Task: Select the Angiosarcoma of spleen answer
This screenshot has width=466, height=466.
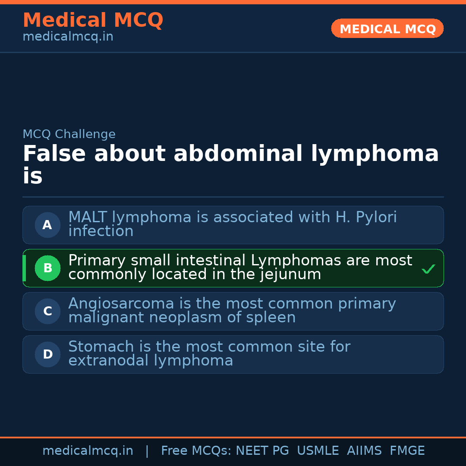Action: (232, 310)
